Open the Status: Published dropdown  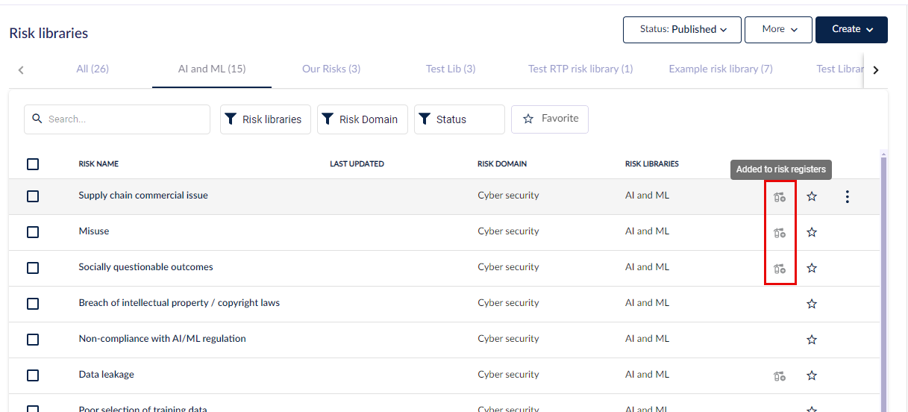[x=682, y=30]
